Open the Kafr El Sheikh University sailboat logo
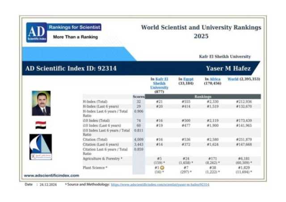This screenshot has width=286, height=202. 41,147
